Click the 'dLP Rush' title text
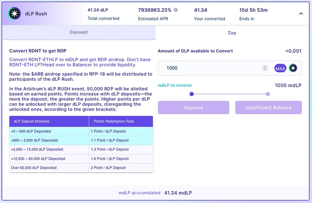The width and height of the screenshot is (312, 203). pyautogui.click(x=36, y=14)
